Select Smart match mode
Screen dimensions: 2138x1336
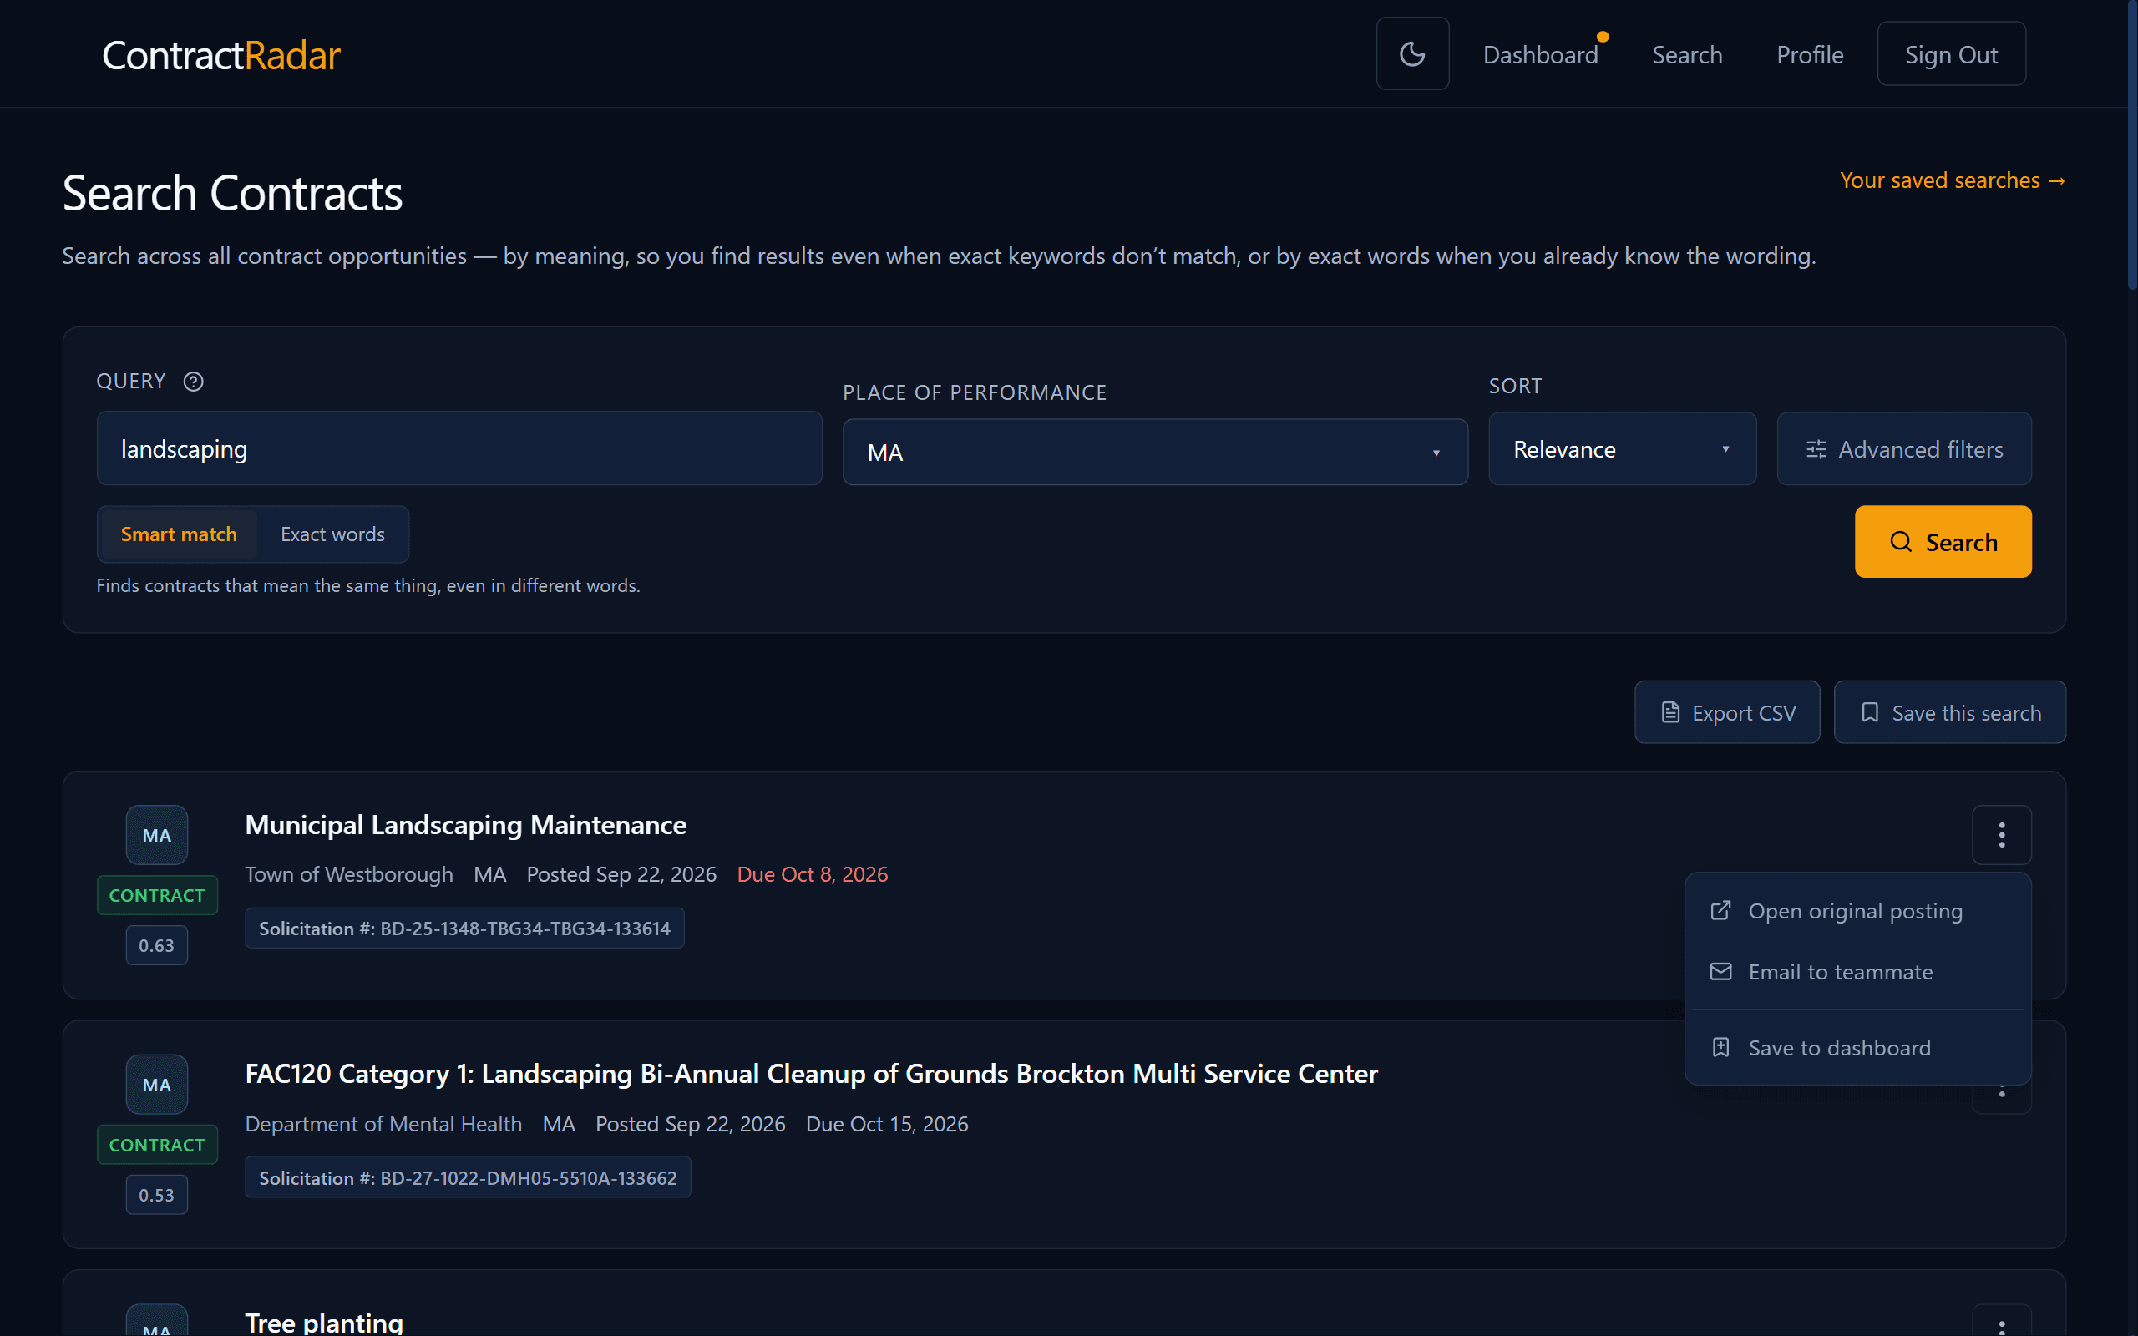click(x=179, y=534)
